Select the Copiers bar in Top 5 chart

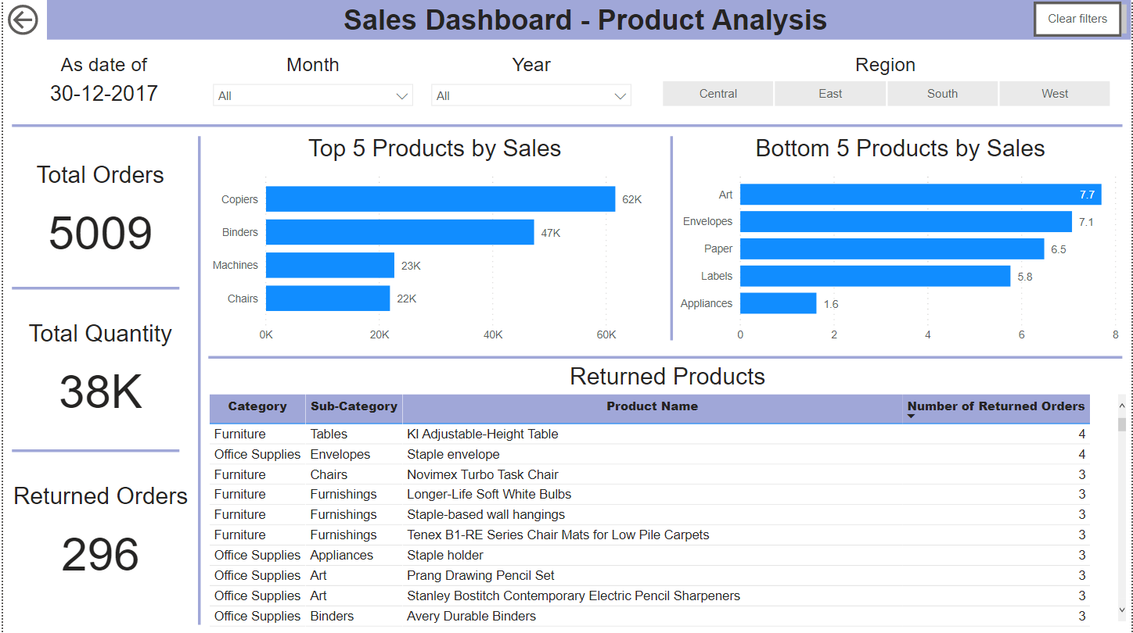pos(438,198)
